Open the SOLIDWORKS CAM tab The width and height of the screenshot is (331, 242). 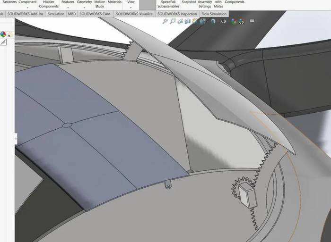tap(95, 14)
